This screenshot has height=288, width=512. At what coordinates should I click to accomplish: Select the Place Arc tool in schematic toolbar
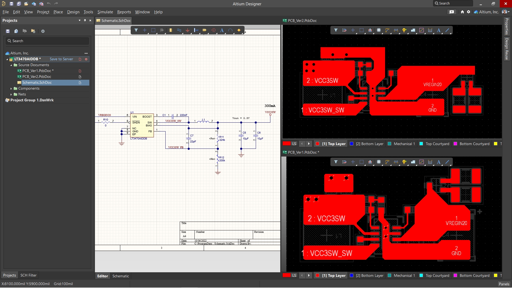tap(231, 30)
